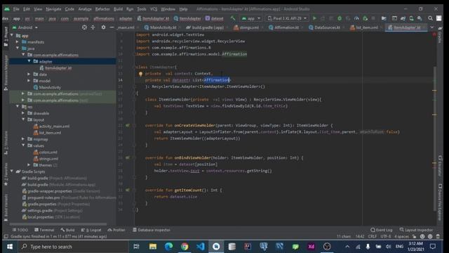
Task: Click the lightbulb quick-fix icon in editor
Action: pyautogui.click(x=140, y=74)
